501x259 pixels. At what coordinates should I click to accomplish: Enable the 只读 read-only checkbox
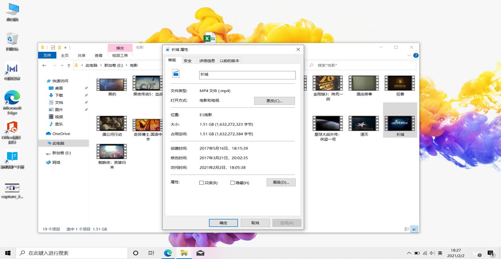click(202, 182)
